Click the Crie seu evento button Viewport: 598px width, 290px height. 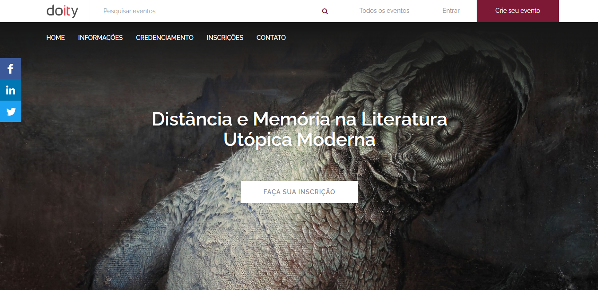pyautogui.click(x=518, y=11)
